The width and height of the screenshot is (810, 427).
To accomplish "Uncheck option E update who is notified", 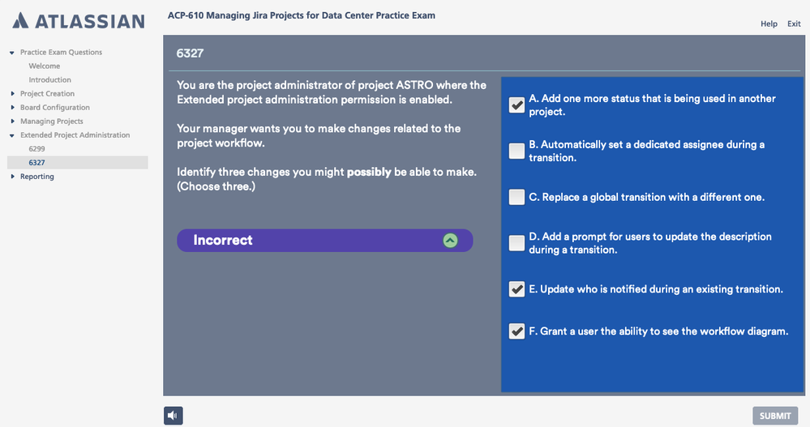I will [516, 289].
